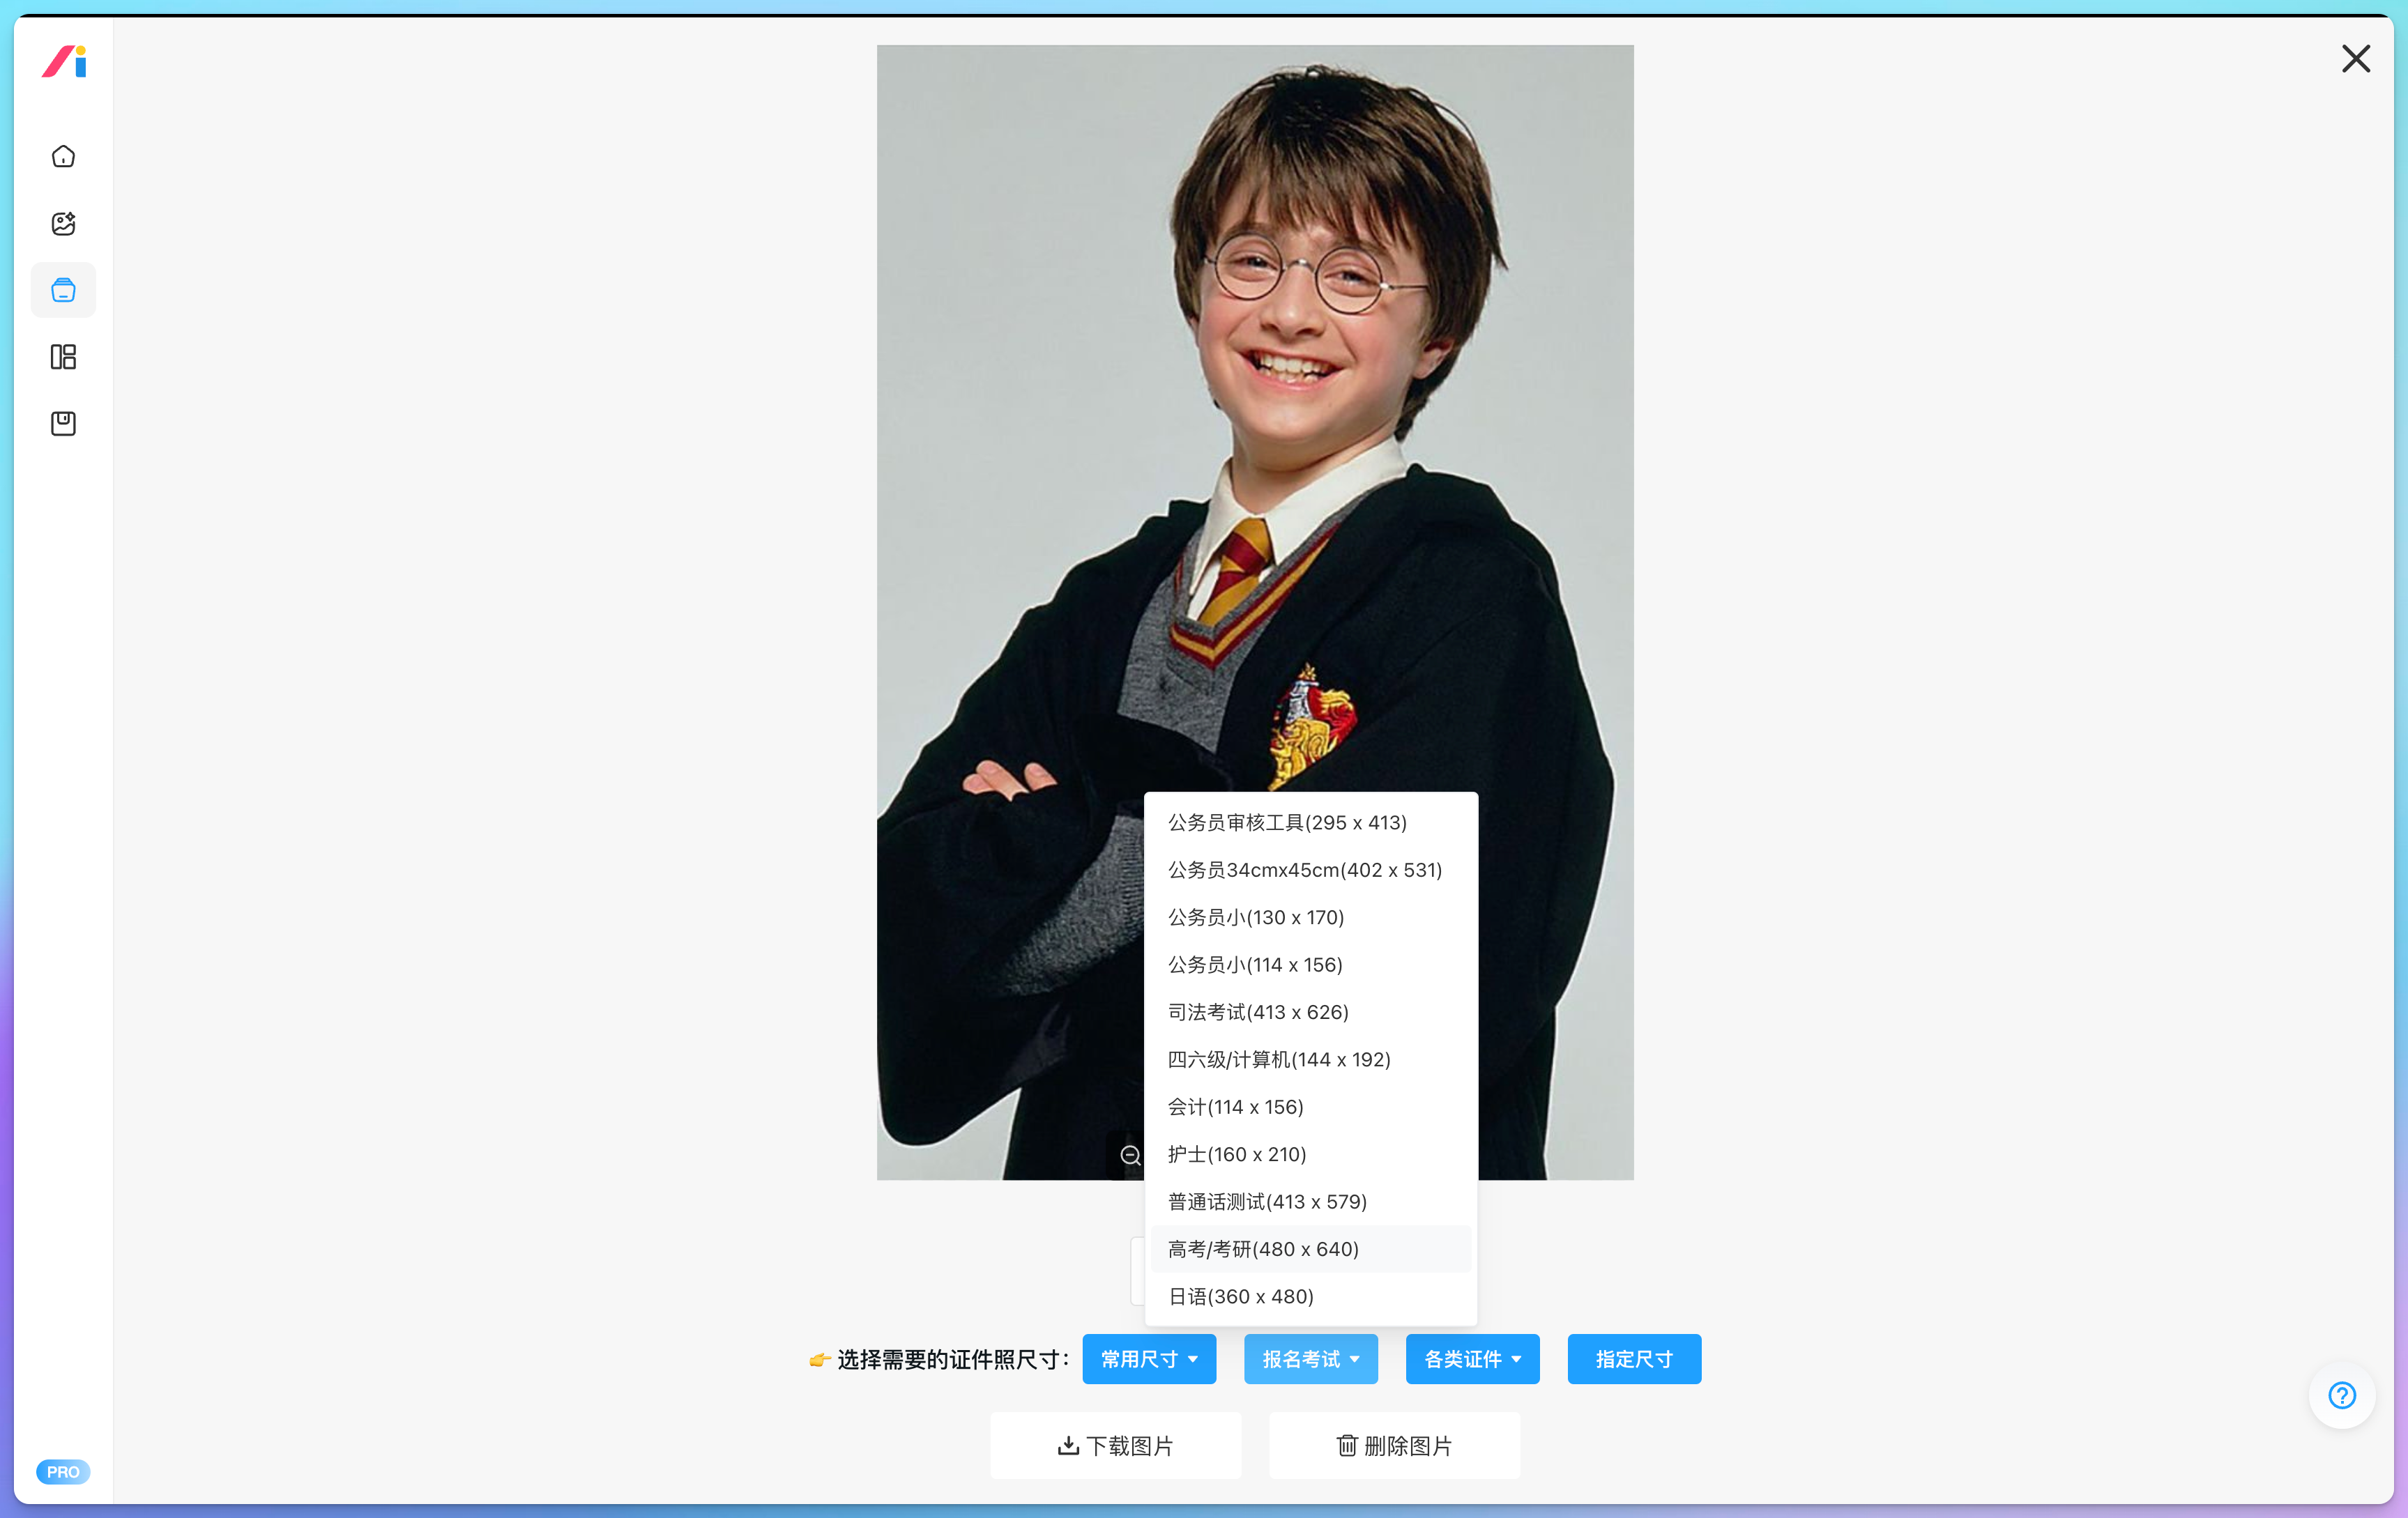Select 公务员小(114 x 156)
This screenshot has height=1518, width=2408.
[x=1310, y=964]
